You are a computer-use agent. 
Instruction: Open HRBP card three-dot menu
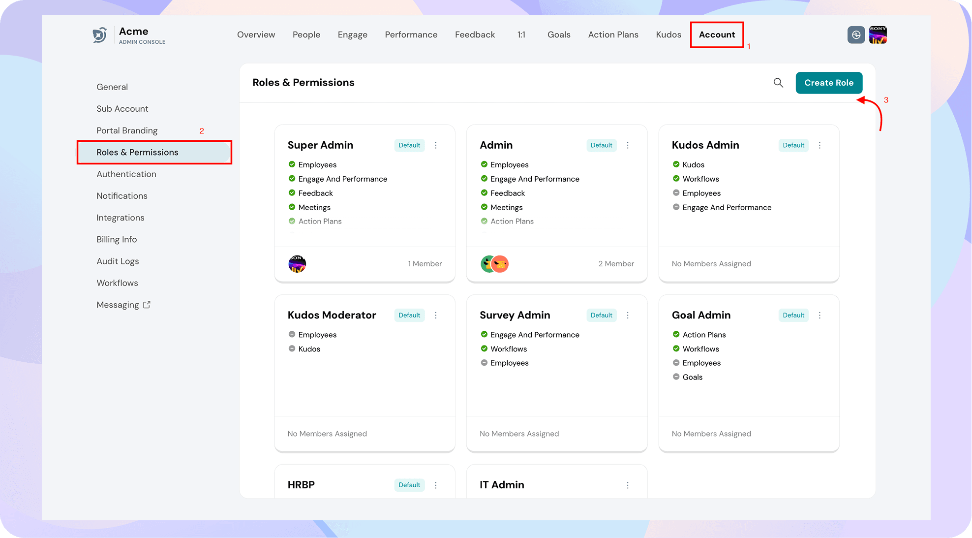tap(436, 485)
